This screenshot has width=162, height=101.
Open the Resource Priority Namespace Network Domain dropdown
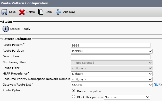point(112,79)
